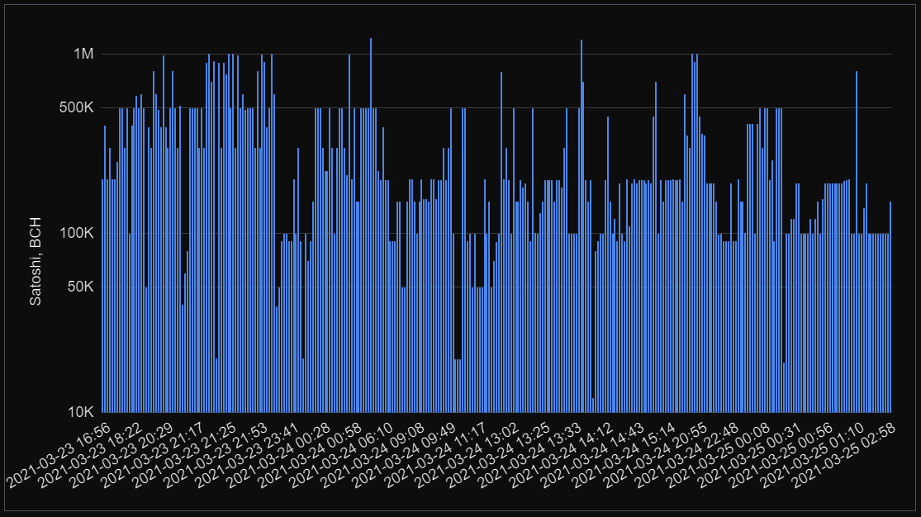921x517 pixels.
Task: Click the 500K y-axis label
Action: (76, 107)
